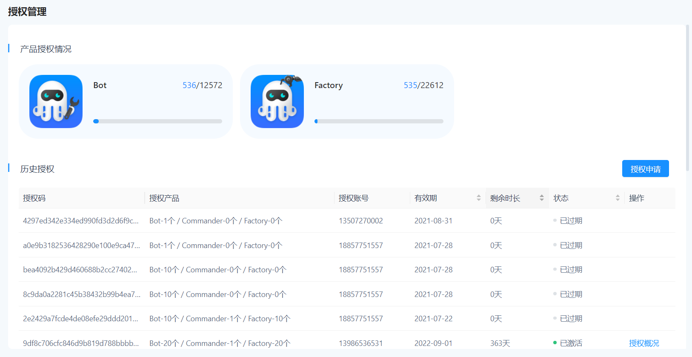Image resolution: width=692 pixels, height=357 pixels.
Task: Click the 授权产品 column header
Action: pyautogui.click(x=164, y=198)
